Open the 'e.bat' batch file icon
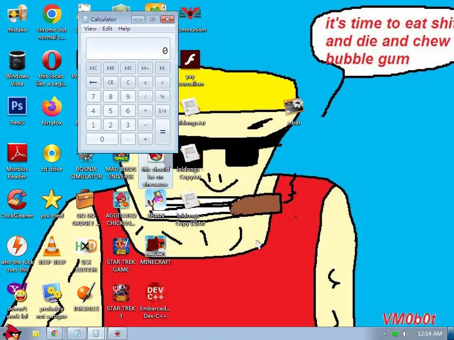 coord(294,111)
